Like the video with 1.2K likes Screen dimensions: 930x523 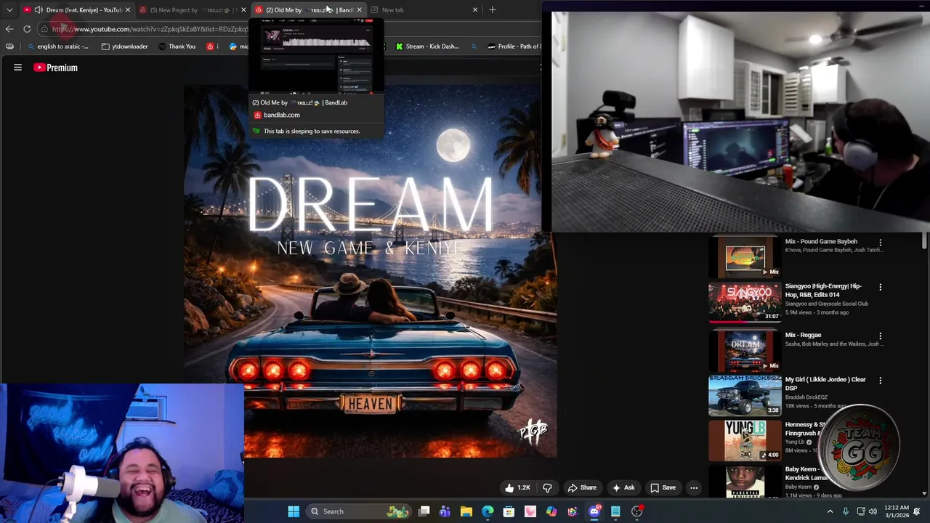[x=517, y=488]
